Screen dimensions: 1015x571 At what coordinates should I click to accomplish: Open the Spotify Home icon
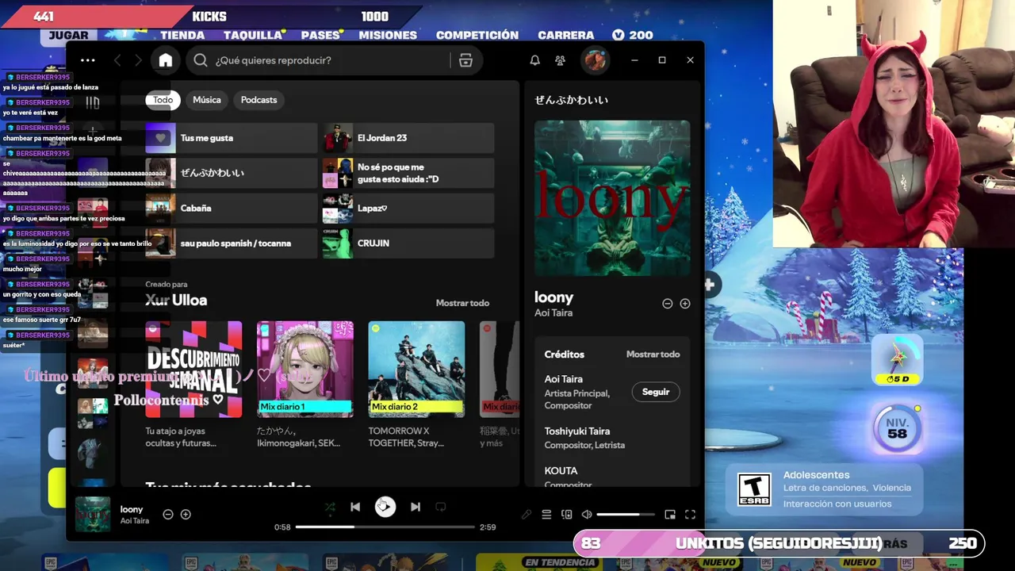(165, 60)
